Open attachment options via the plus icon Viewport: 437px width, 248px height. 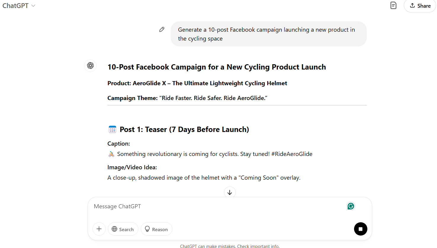pos(99,229)
